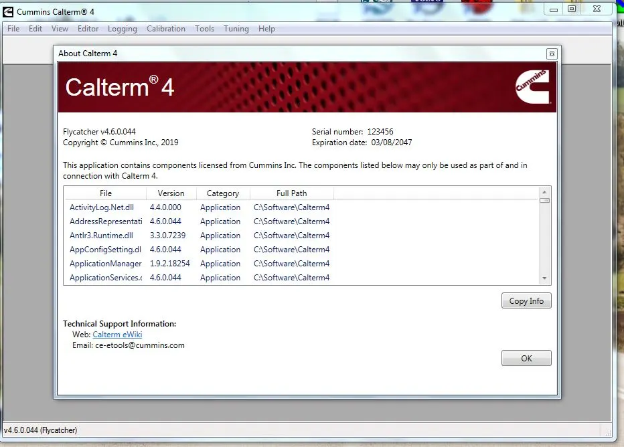Select the Antlr3.Runtime.dll row
This screenshot has height=447, width=624.
click(301, 236)
